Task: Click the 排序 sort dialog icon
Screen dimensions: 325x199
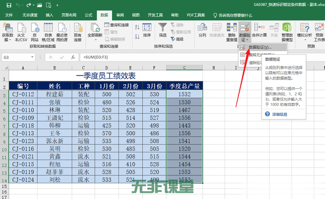Action: [x=147, y=30]
